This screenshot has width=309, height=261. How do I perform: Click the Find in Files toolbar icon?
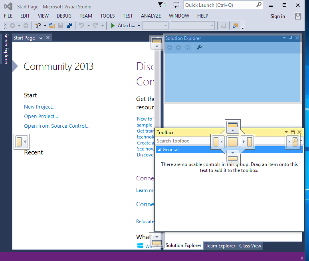tap(236, 26)
